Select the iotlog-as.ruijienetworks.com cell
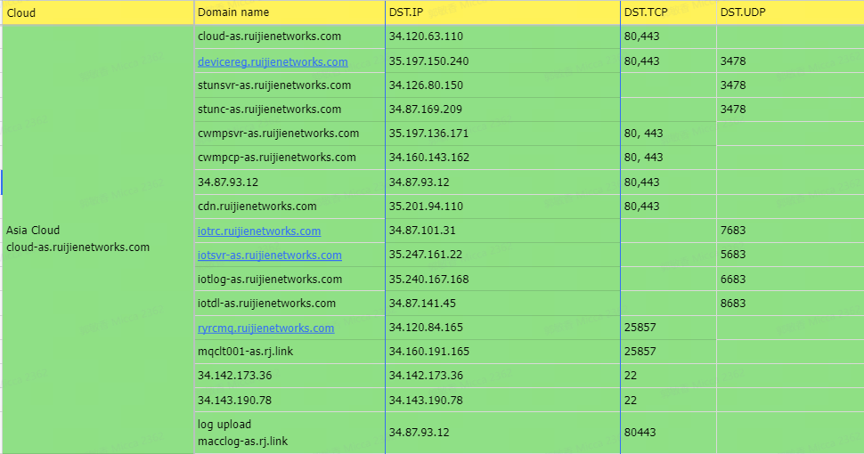 tap(289, 279)
